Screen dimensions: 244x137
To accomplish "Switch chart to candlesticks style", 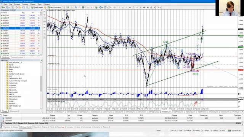I will point(68,7).
